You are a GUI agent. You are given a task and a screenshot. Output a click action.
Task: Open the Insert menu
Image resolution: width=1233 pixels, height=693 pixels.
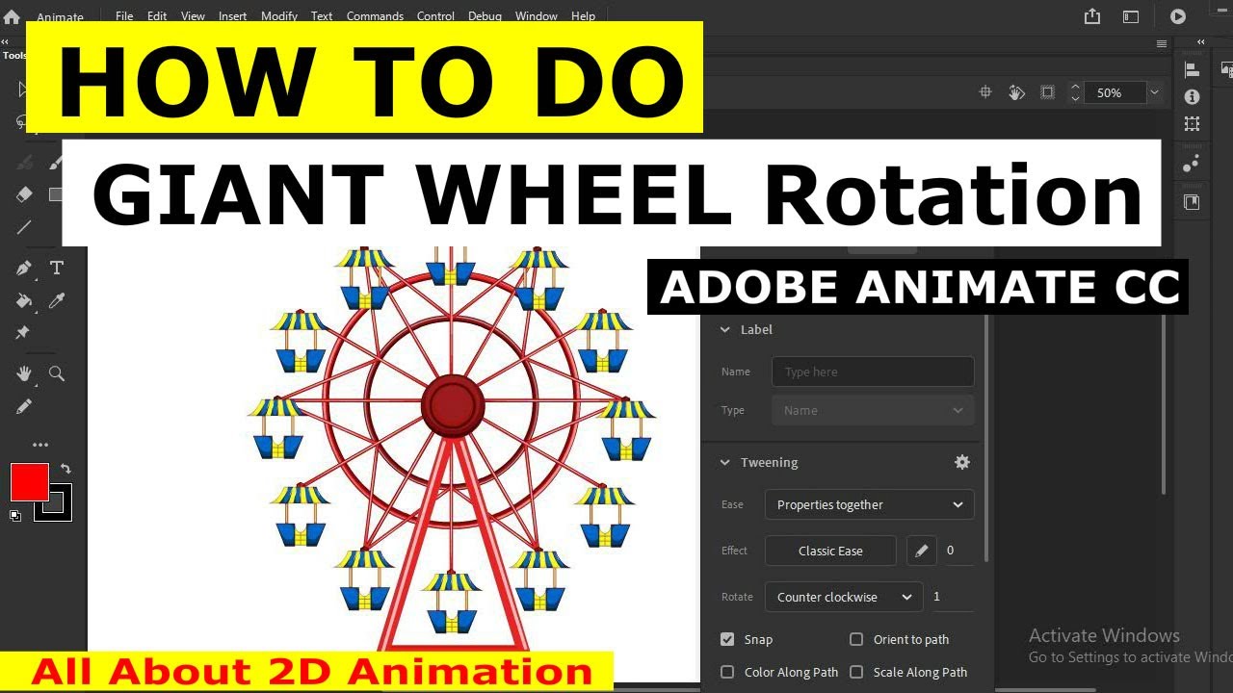[x=232, y=16]
